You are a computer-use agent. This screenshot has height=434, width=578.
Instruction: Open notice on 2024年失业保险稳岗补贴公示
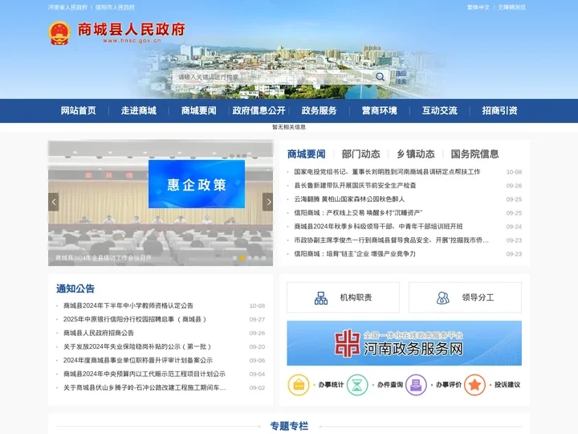(x=137, y=346)
